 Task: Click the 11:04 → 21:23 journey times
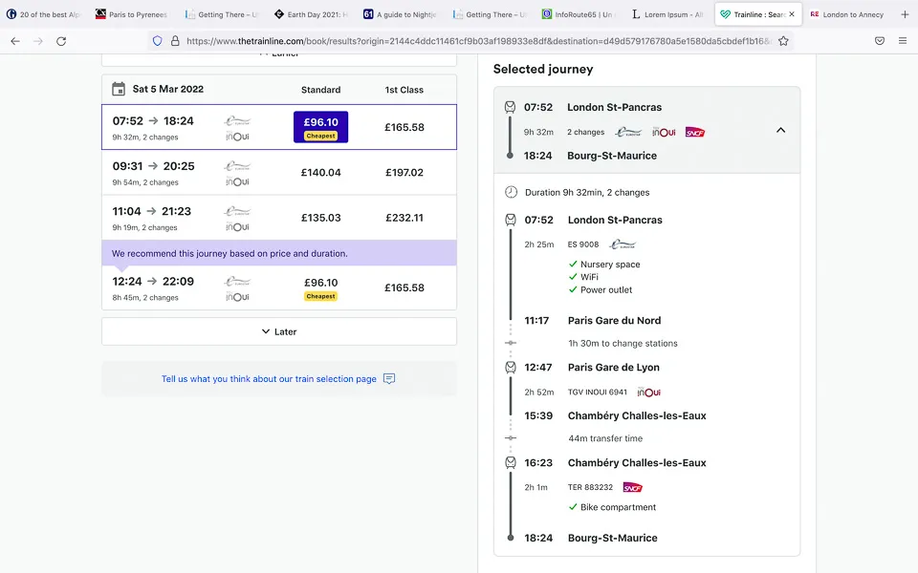[x=152, y=211]
